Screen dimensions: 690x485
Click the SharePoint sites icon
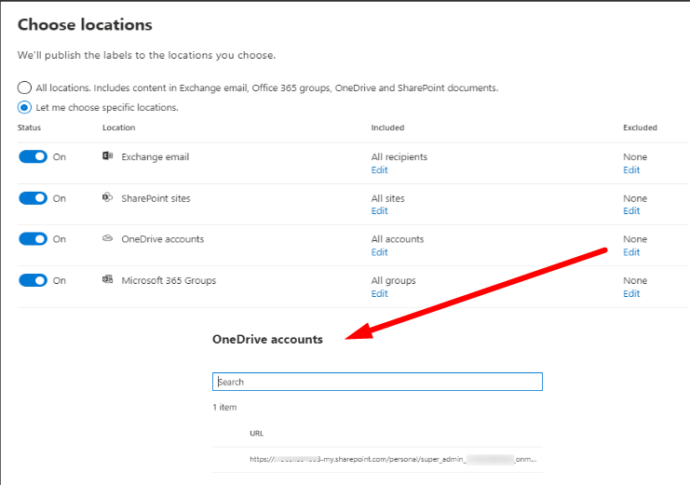pos(108,198)
